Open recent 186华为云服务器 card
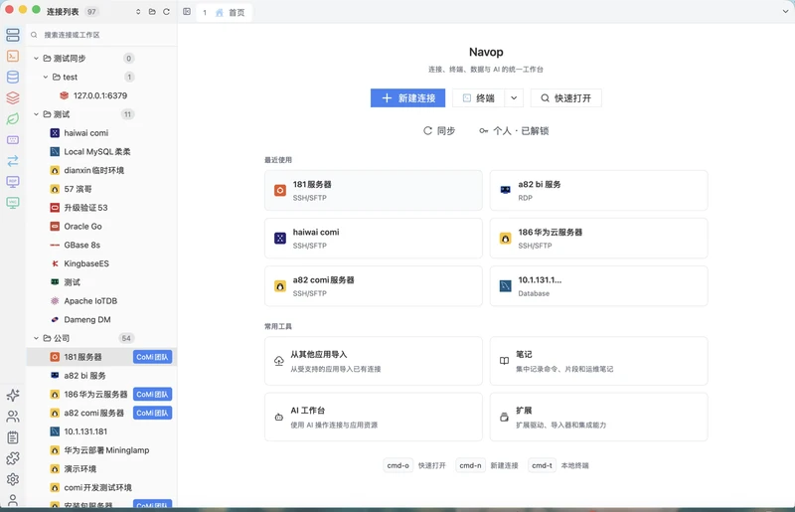Viewport: 795px width, 512px height. coord(598,238)
